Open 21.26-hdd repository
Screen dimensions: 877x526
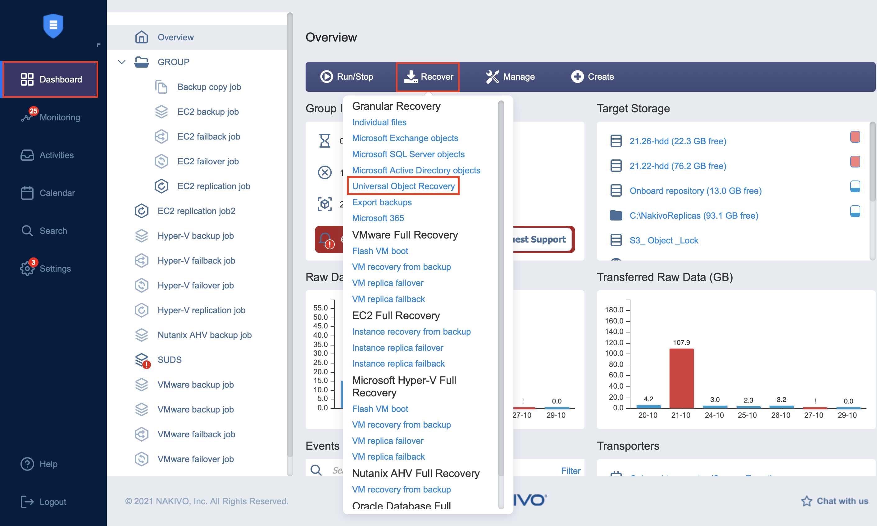tap(678, 141)
